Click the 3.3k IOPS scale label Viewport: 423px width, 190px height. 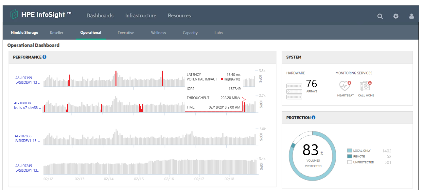pyautogui.click(x=262, y=71)
